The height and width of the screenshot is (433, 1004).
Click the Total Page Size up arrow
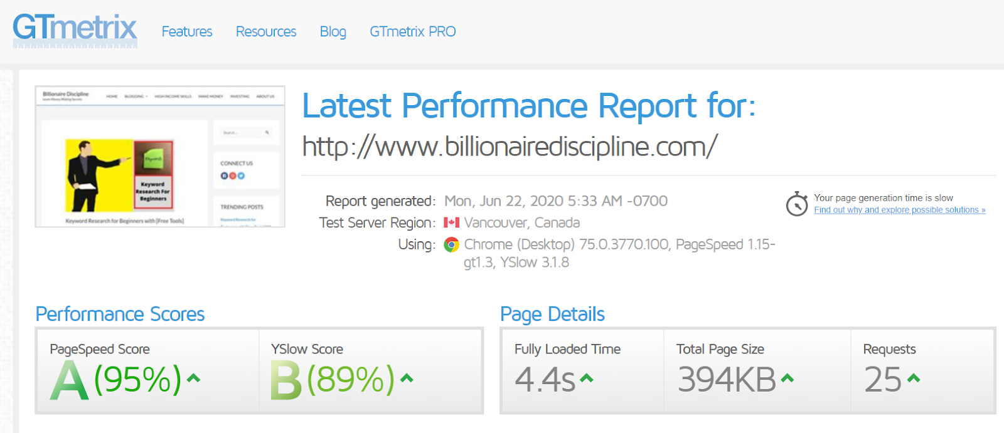[788, 378]
